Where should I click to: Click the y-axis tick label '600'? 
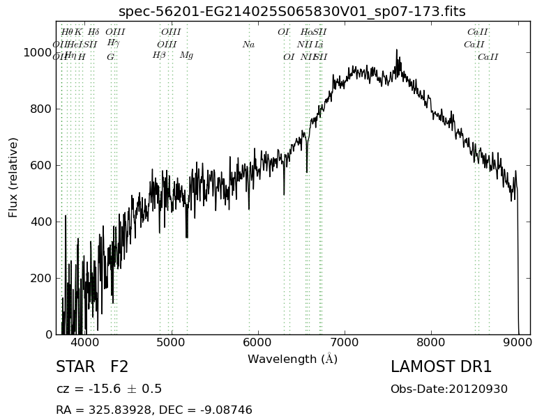pyautogui.click(x=41, y=165)
